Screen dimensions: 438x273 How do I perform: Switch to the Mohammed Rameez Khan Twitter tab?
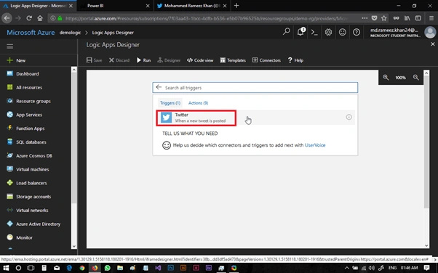click(x=192, y=6)
